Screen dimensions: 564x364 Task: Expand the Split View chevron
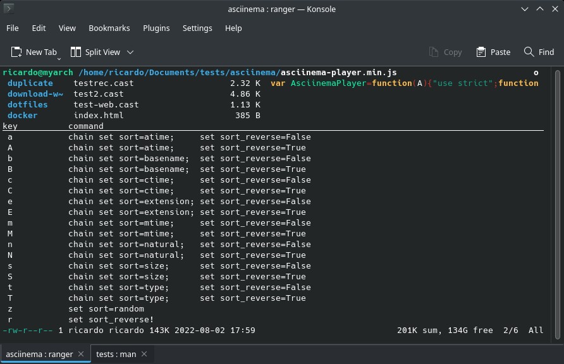tap(130, 52)
